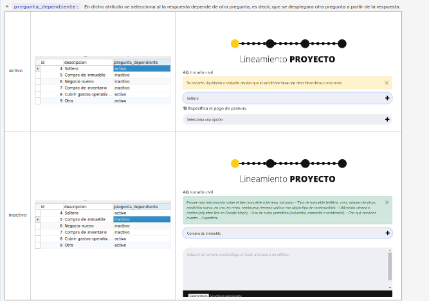
Task: Click plus icon on 'Compra de inmueble' dropdown
Action: (x=387, y=233)
